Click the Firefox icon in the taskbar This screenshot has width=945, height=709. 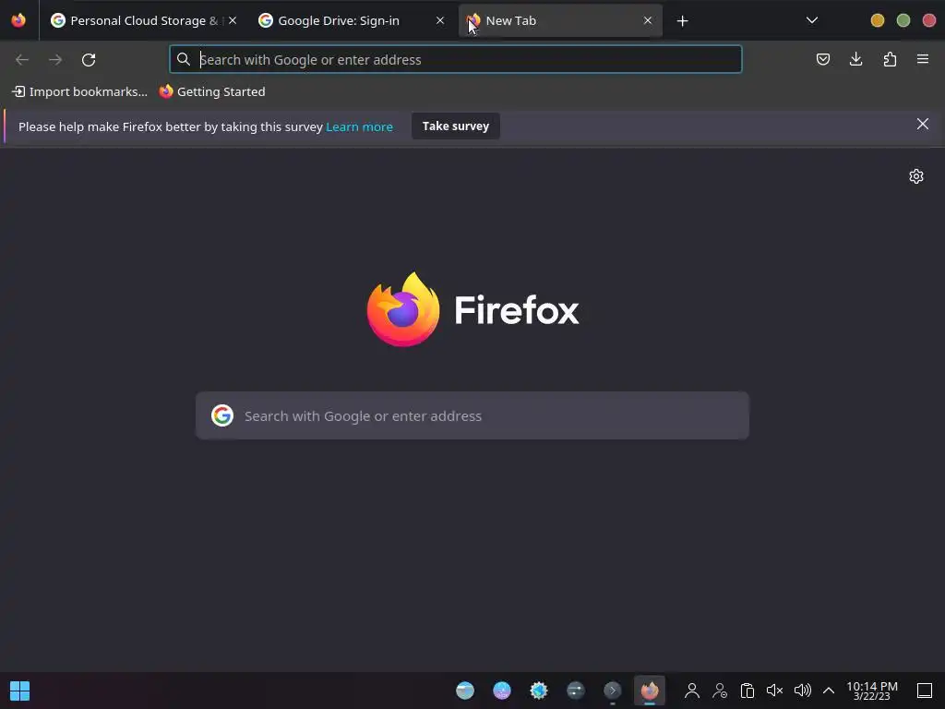(649, 691)
